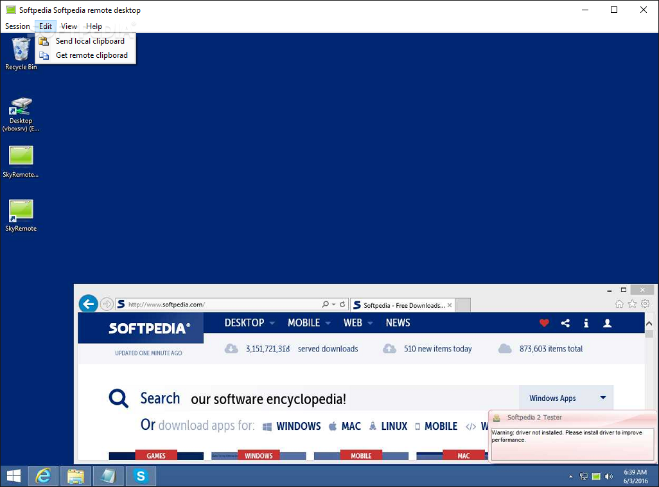Viewport: 659px width, 487px height.
Task: Select the Desktop (vboxsrv) network drive icon
Action: [21, 114]
